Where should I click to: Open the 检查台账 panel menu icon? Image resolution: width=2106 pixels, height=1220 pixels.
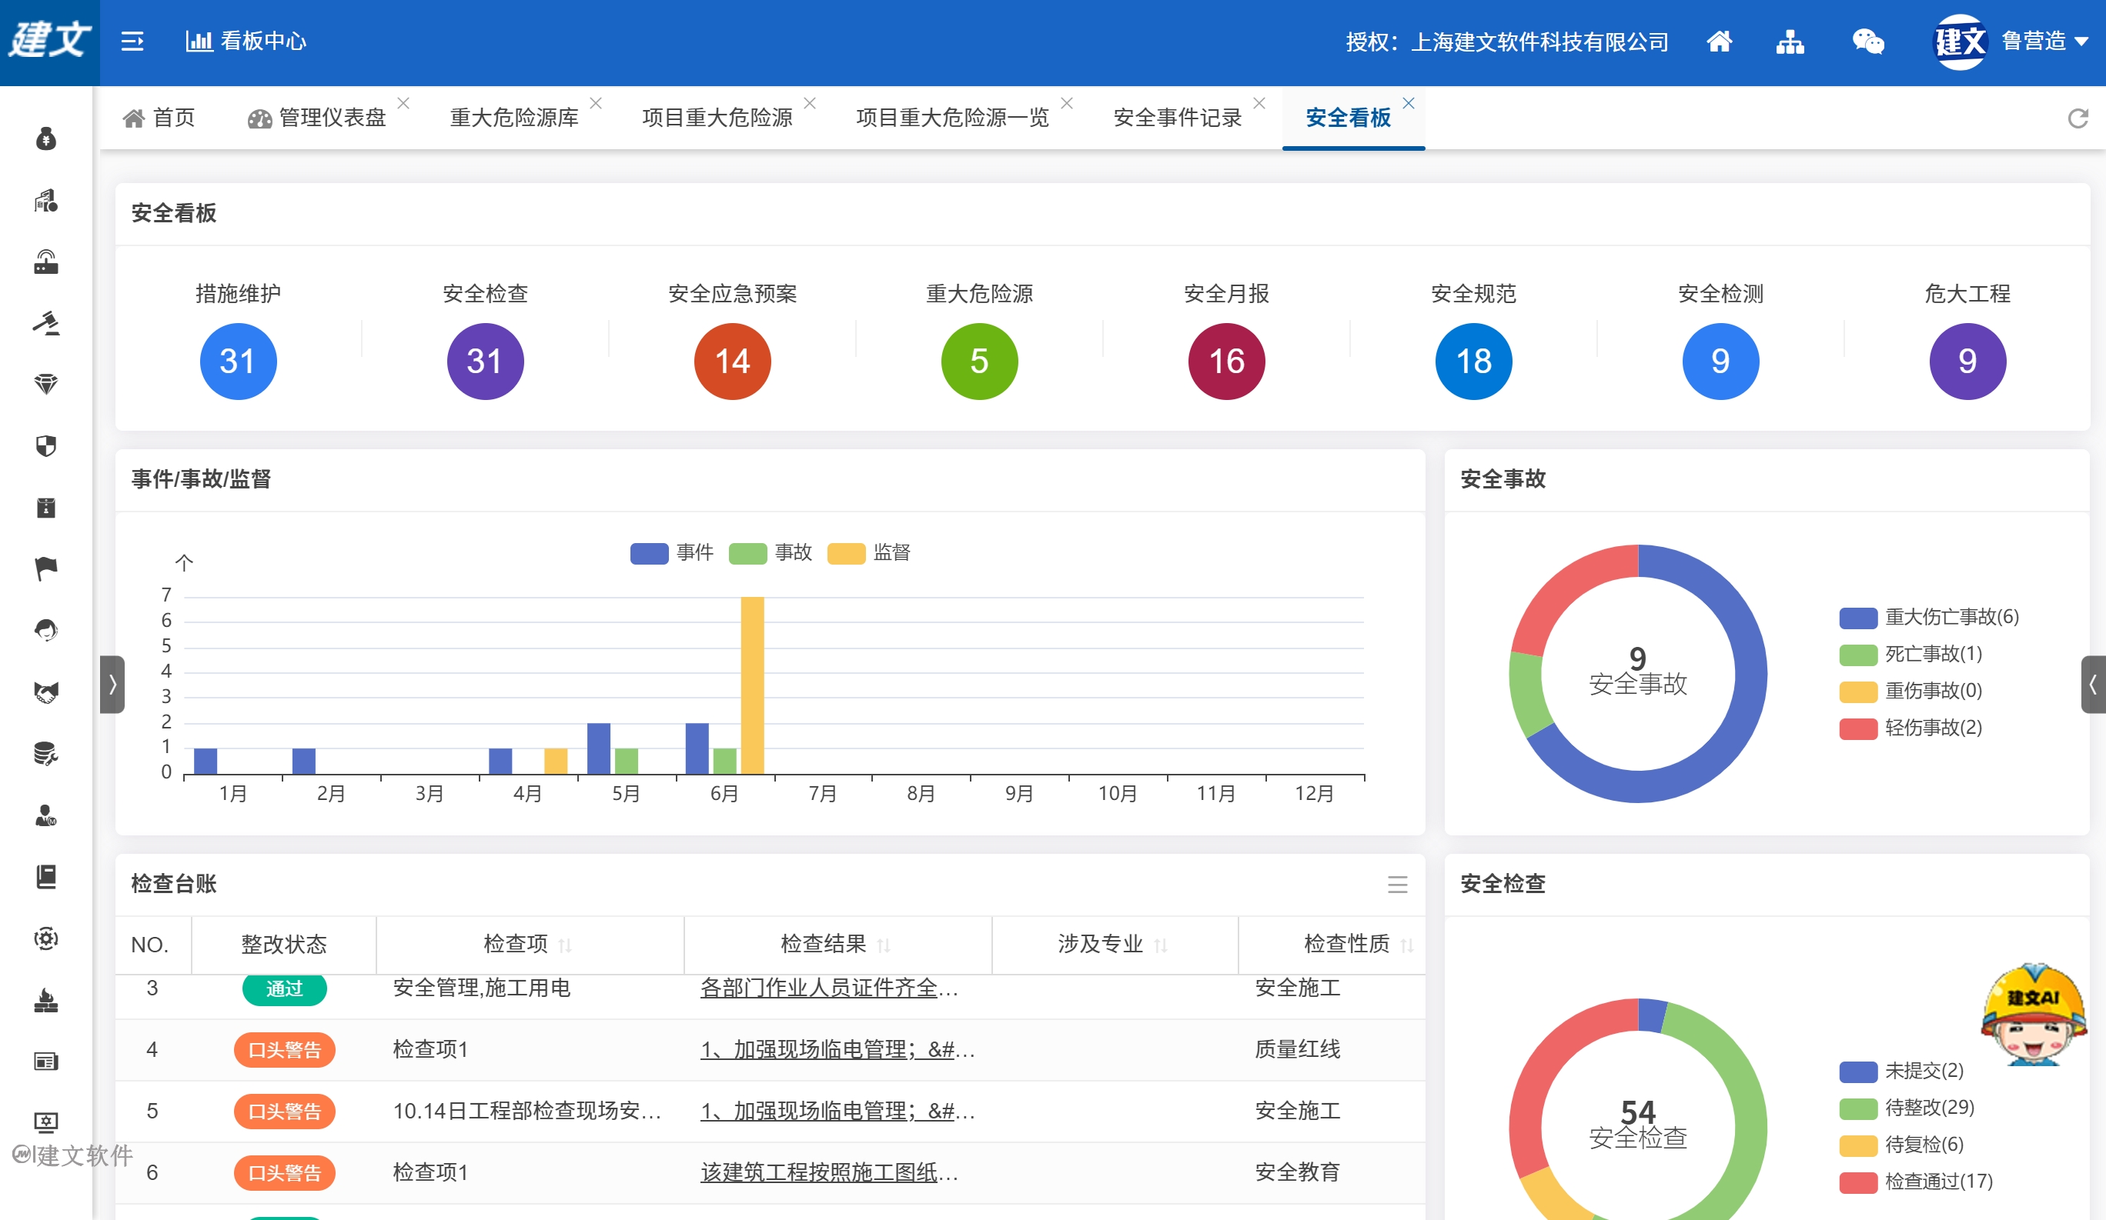(x=1397, y=885)
